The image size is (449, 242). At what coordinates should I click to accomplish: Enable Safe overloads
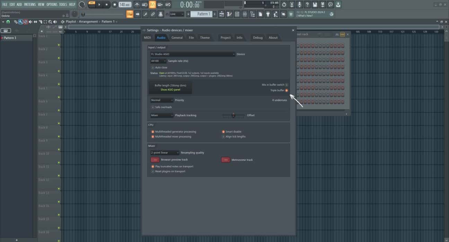coord(153,107)
